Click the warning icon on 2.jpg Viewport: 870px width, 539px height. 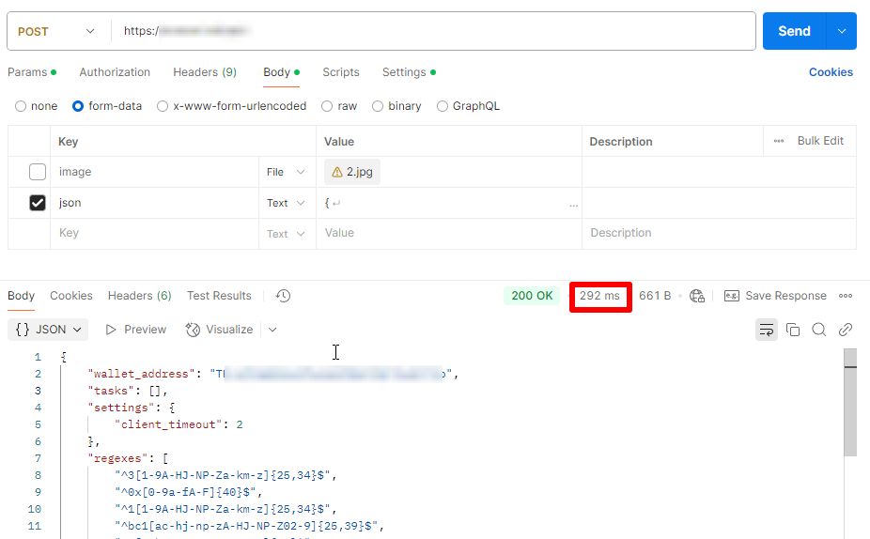(x=336, y=172)
